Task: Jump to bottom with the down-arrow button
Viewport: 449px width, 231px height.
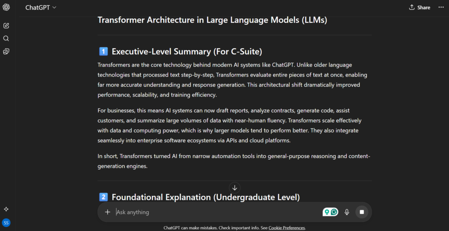Action: [235, 188]
